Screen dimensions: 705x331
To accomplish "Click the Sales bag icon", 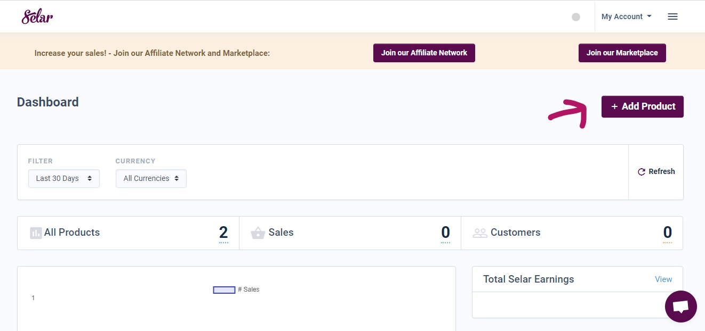I will point(258,233).
